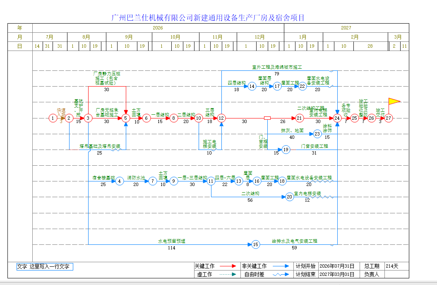This screenshot has height=285, width=437.
Task: Click the '自由时差' wavy arrow legend
Action: [281, 274]
